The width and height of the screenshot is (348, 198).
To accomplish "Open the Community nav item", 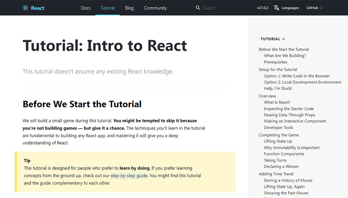I will click(155, 8).
